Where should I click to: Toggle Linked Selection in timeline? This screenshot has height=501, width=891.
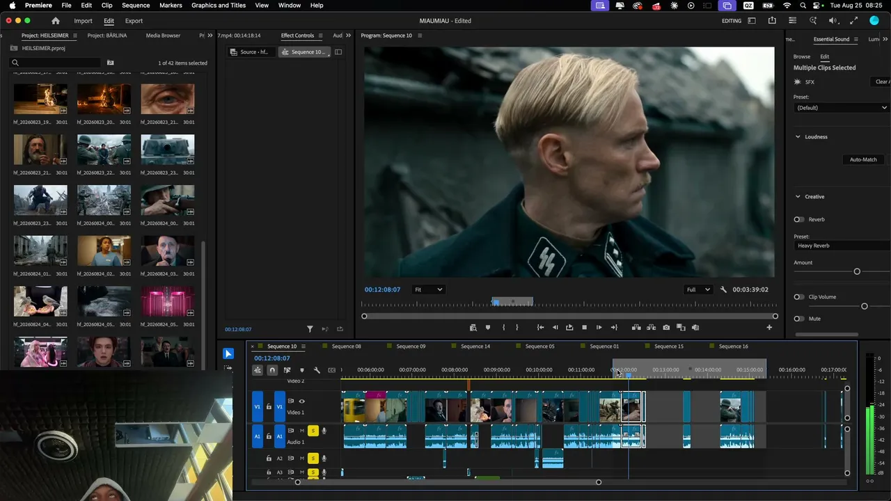pyautogui.click(x=287, y=370)
